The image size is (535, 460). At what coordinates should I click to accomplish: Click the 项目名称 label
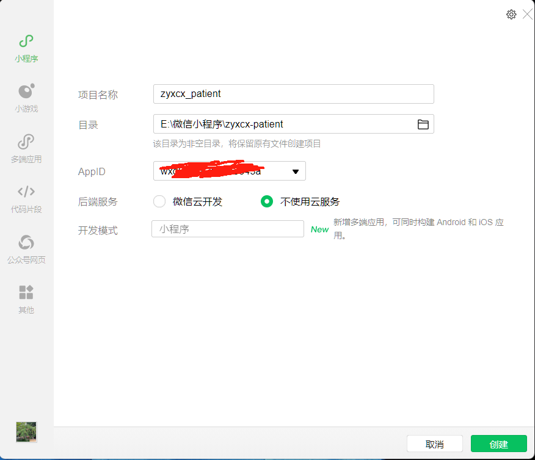pos(98,95)
